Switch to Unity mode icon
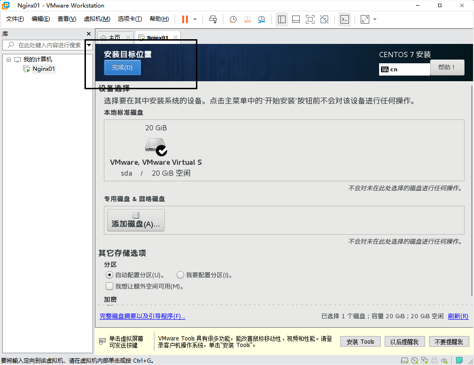The width and height of the screenshot is (474, 365). [324, 19]
